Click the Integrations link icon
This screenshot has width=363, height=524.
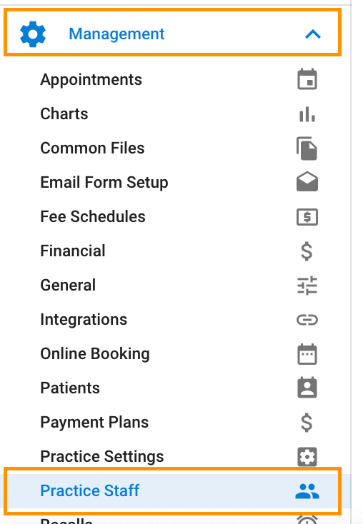coord(307,320)
